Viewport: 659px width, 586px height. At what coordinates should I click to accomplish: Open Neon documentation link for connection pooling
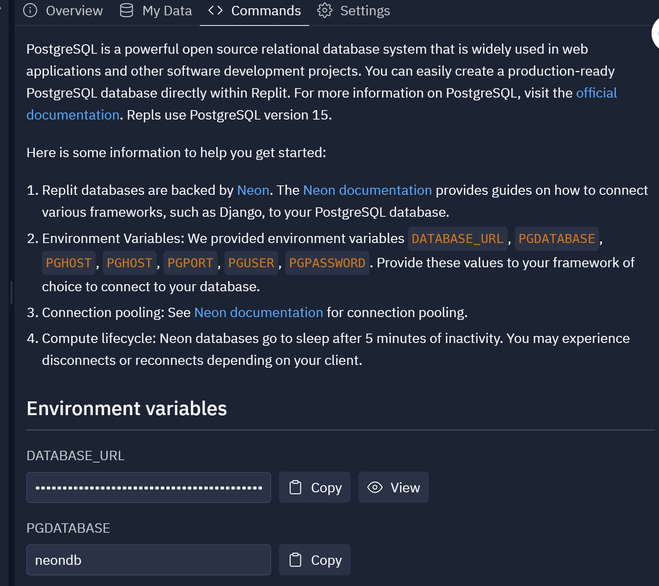click(x=259, y=312)
